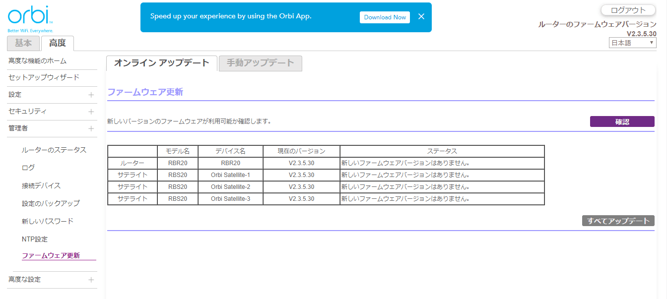The image size is (667, 299).
Task: Go to 高度な機能のホーム
Action: (37, 60)
